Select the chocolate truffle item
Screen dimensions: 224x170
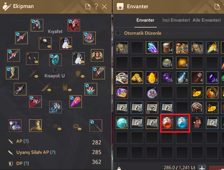click(197, 108)
